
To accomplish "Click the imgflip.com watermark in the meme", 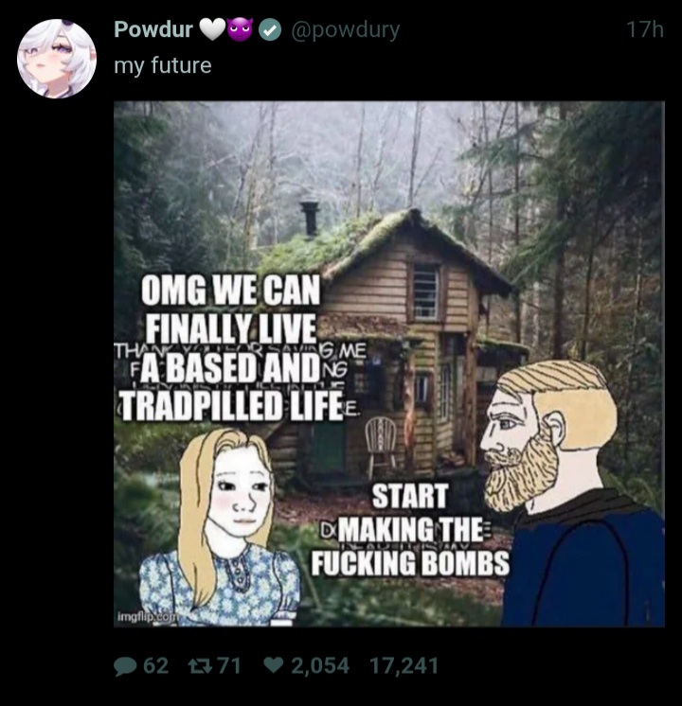I will (x=148, y=616).
